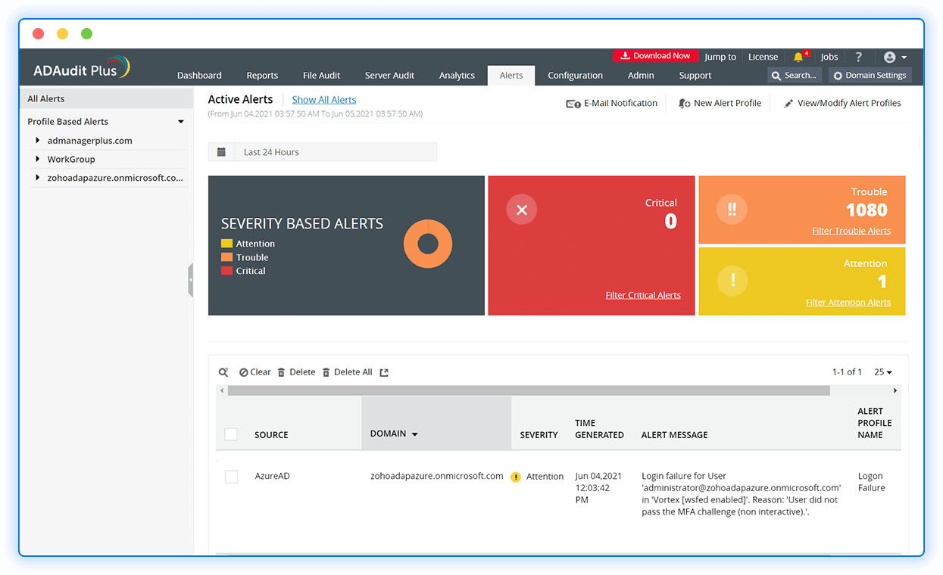
Task: Click the Download Now button
Action: 656,56
